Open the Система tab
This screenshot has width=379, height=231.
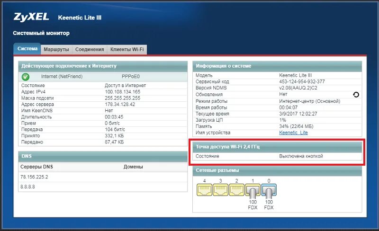pos(27,49)
